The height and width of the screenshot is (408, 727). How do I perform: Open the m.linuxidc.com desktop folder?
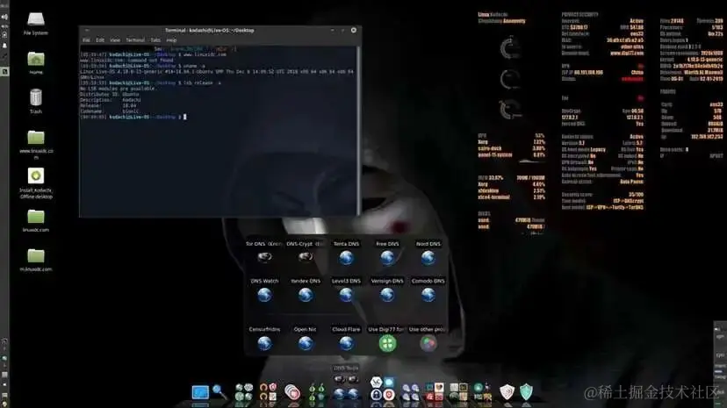pyautogui.click(x=36, y=260)
